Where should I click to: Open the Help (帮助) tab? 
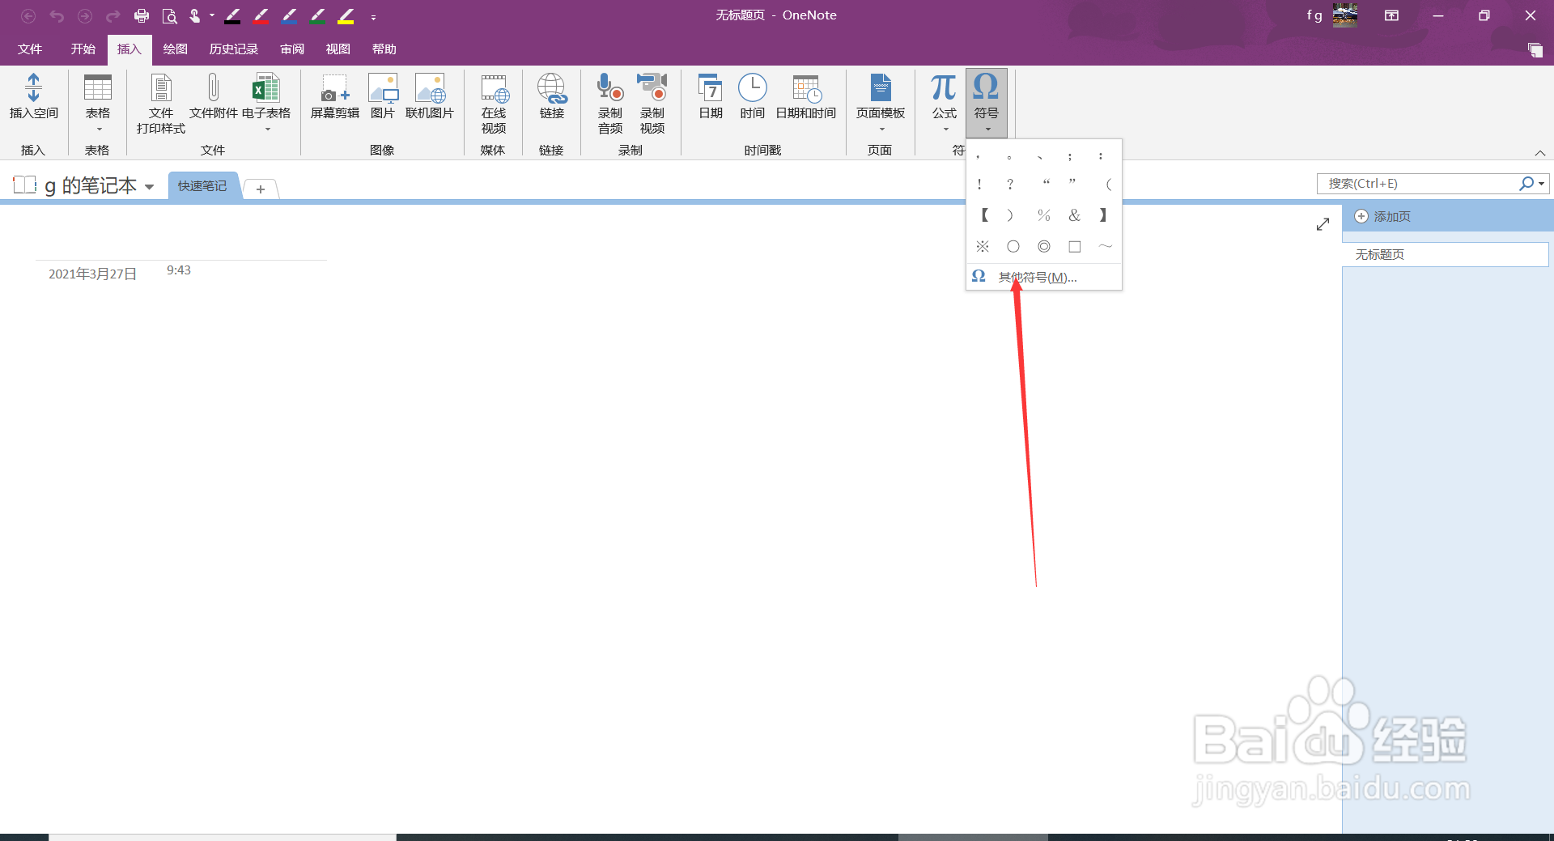click(384, 49)
